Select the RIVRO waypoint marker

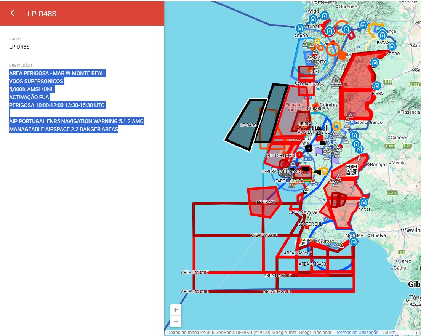[377, 86]
